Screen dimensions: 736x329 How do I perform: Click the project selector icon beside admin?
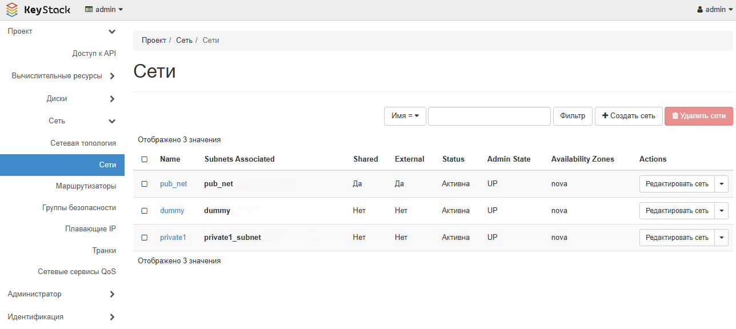pyautogui.click(x=89, y=10)
